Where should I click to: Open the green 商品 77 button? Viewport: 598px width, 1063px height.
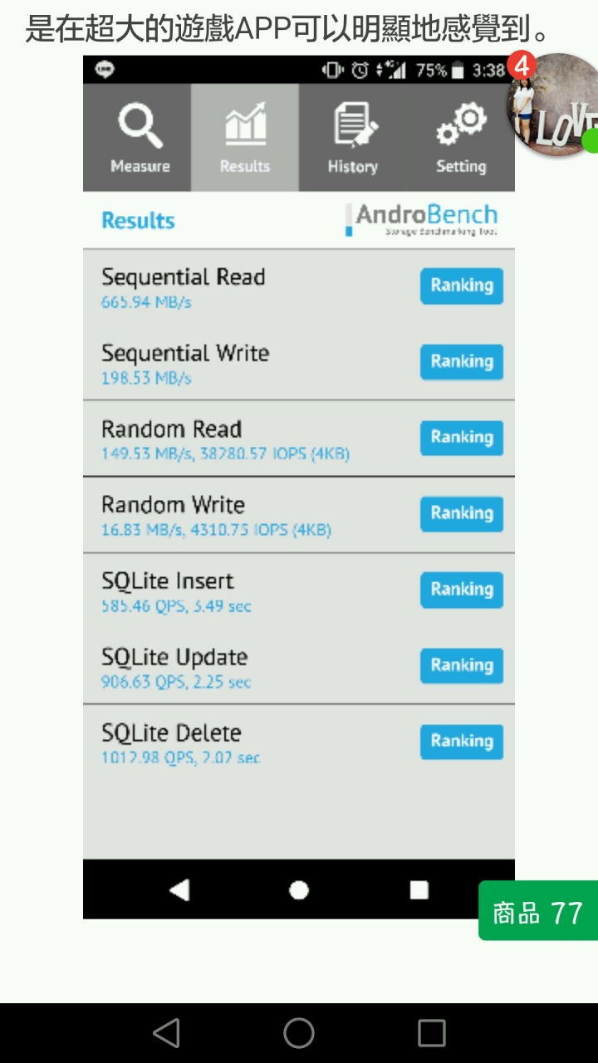pyautogui.click(x=538, y=911)
